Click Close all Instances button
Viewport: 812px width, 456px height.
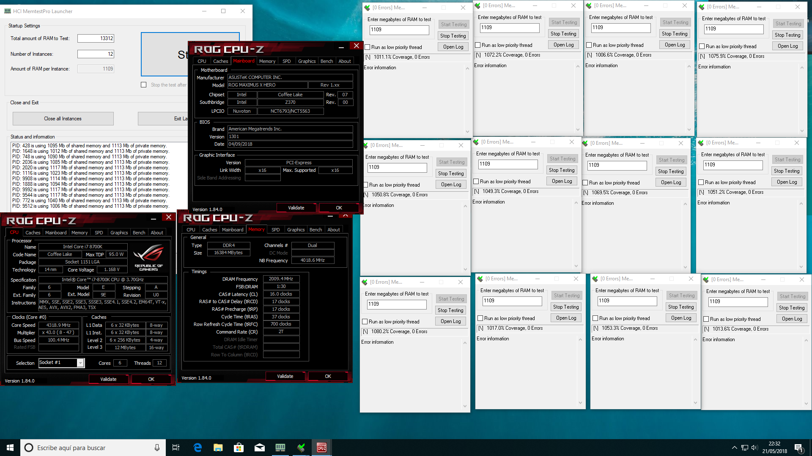click(x=63, y=119)
